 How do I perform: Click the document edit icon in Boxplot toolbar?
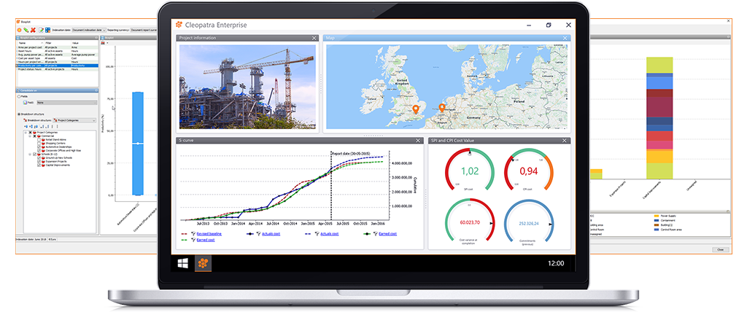tap(41, 30)
